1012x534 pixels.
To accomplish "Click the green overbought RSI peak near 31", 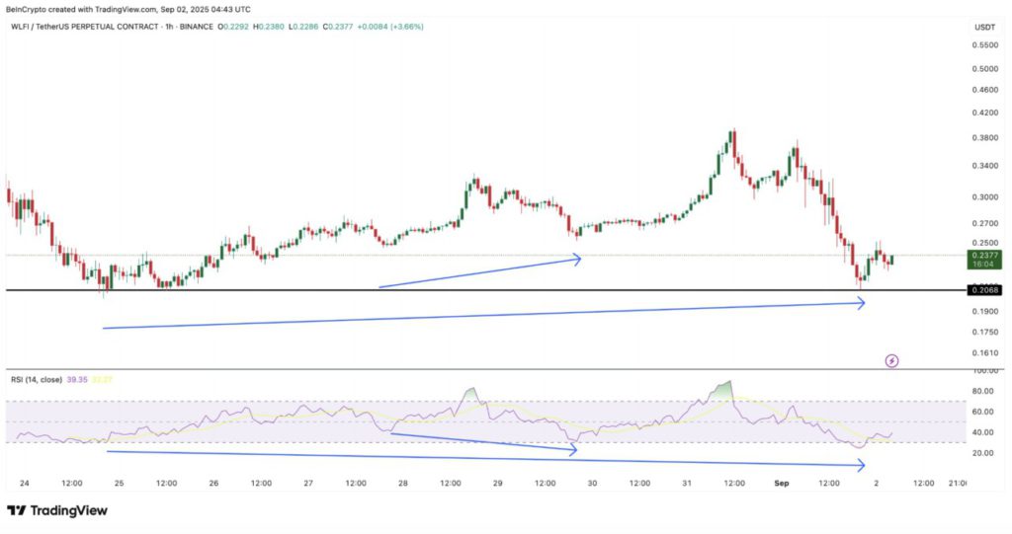I will (725, 390).
